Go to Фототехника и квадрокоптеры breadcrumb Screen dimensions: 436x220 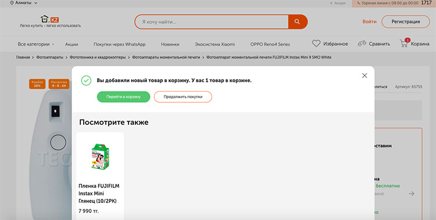coord(98,57)
